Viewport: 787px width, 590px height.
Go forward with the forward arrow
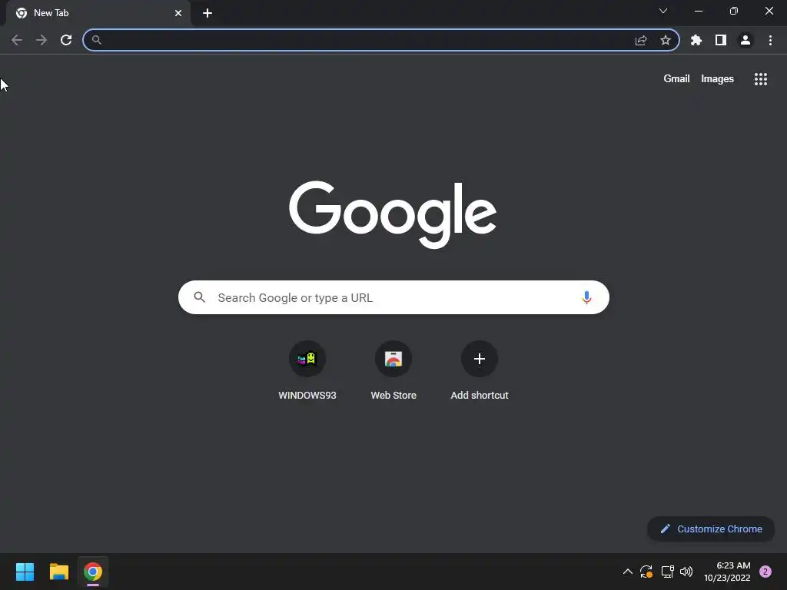pyautogui.click(x=42, y=40)
